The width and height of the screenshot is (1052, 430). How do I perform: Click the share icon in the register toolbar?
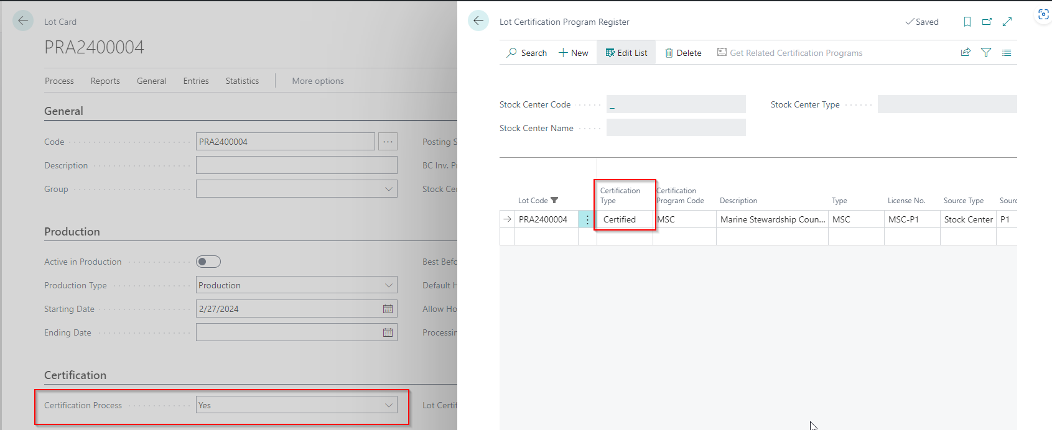click(966, 53)
